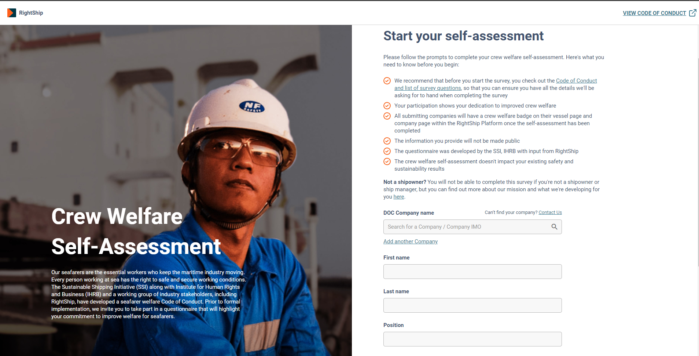Click the checkmark icon beside 'information you provide'
The height and width of the screenshot is (356, 699).
pos(387,141)
